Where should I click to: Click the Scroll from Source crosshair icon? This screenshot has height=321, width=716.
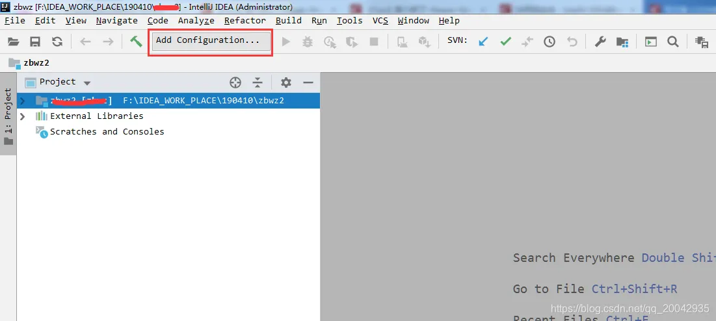[x=235, y=83]
